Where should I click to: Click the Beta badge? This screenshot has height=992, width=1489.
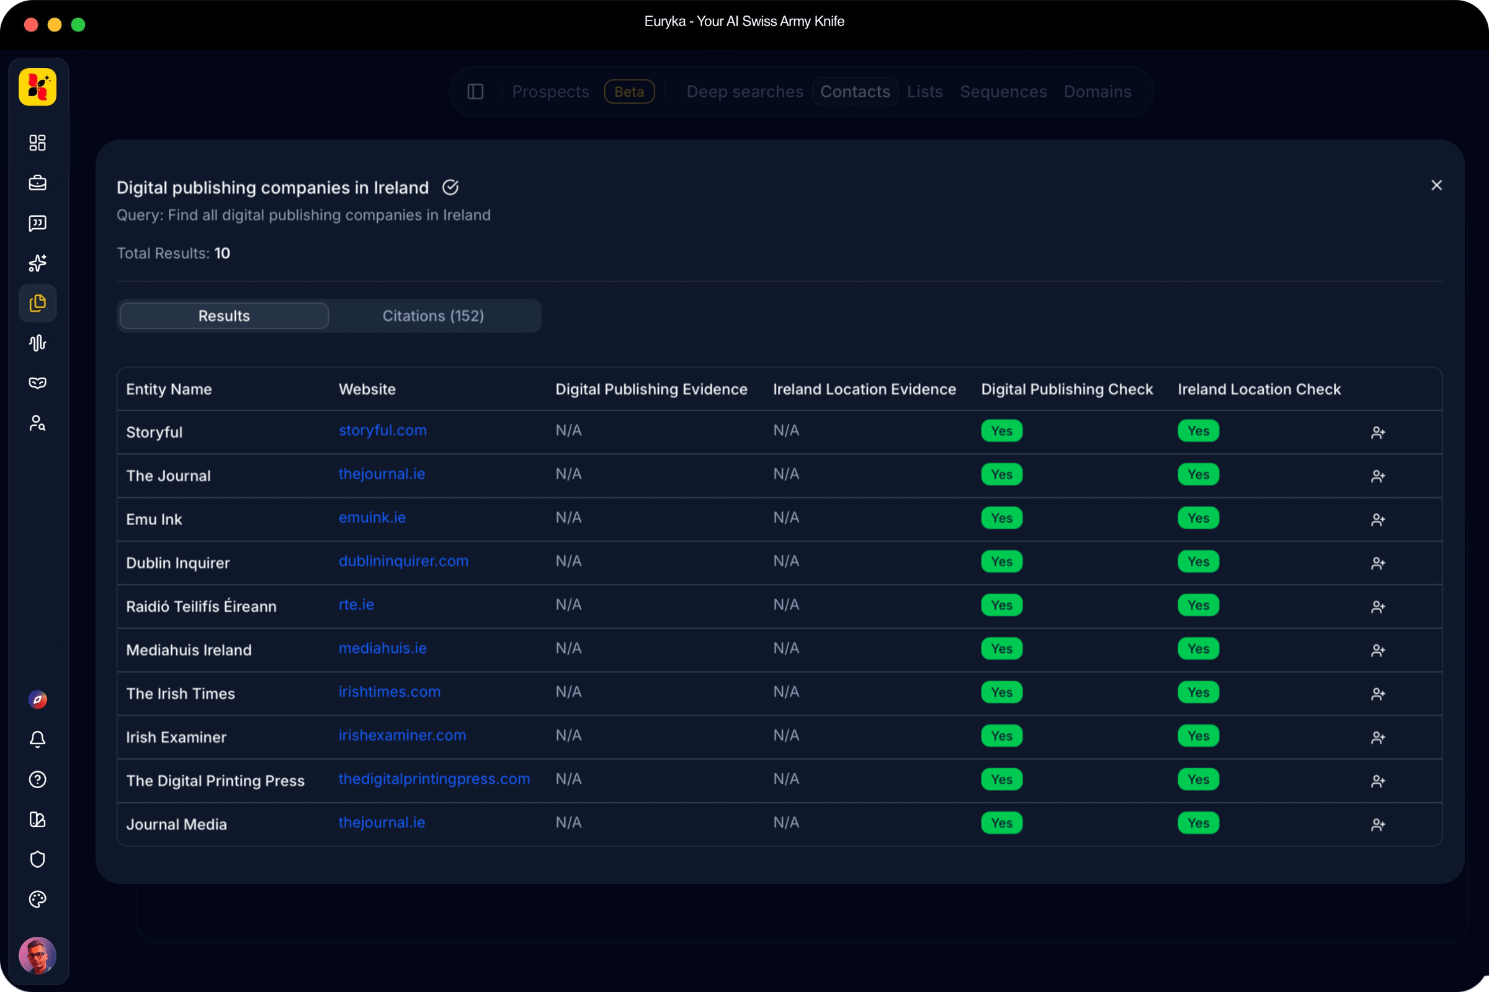tap(629, 92)
